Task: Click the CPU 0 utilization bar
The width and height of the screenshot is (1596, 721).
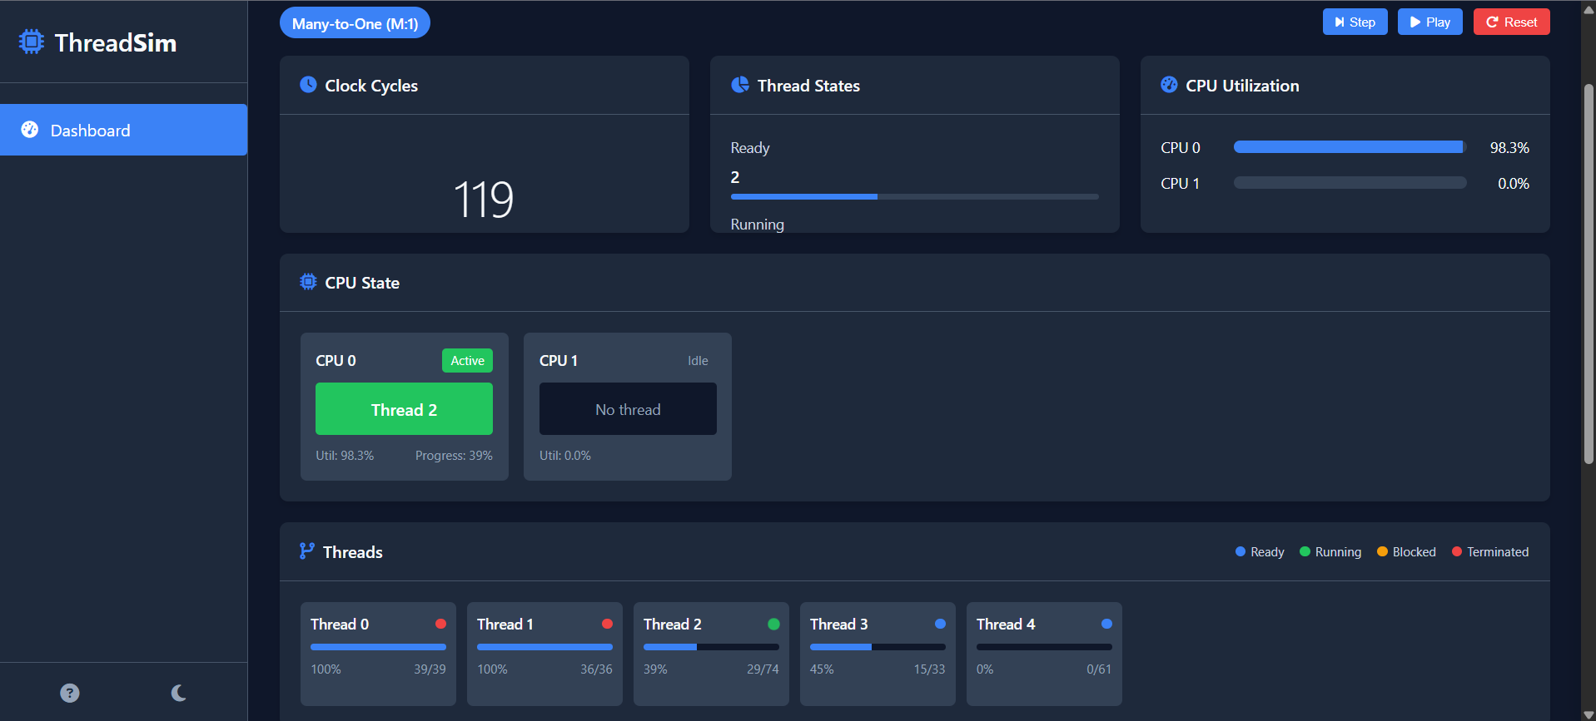Action: point(1350,147)
